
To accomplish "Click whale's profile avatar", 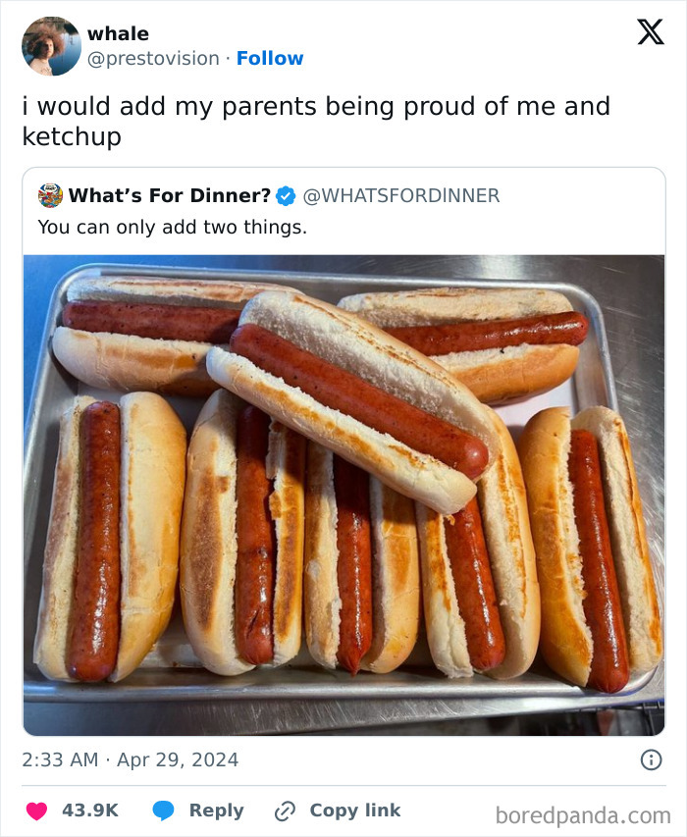I will 49,44.
